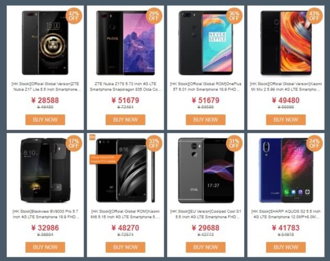Click BUY NOW under the ¥ 49480 price
The height and width of the screenshot is (261, 330).
click(x=286, y=120)
